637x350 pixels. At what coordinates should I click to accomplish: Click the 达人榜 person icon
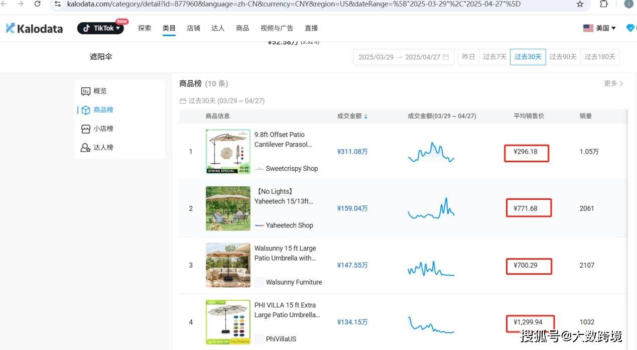(86, 148)
